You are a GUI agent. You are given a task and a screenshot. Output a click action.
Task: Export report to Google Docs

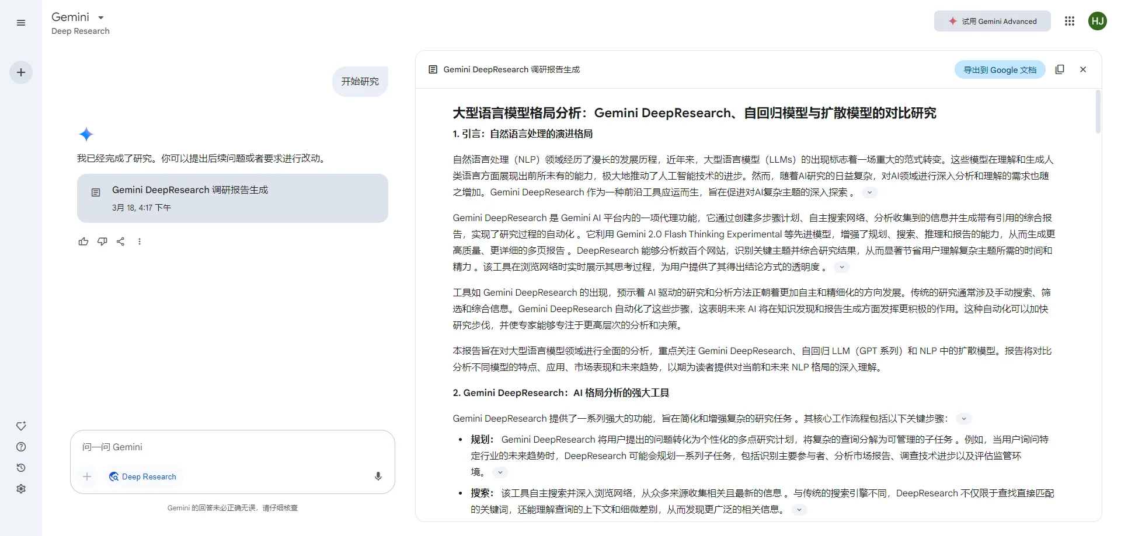(1000, 69)
